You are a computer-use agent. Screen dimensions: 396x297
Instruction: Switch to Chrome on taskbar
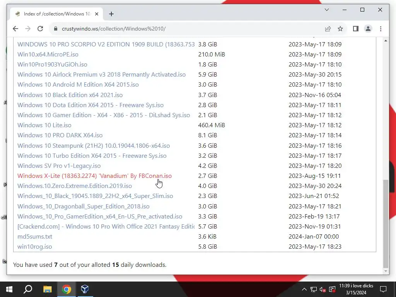pyautogui.click(x=66, y=289)
